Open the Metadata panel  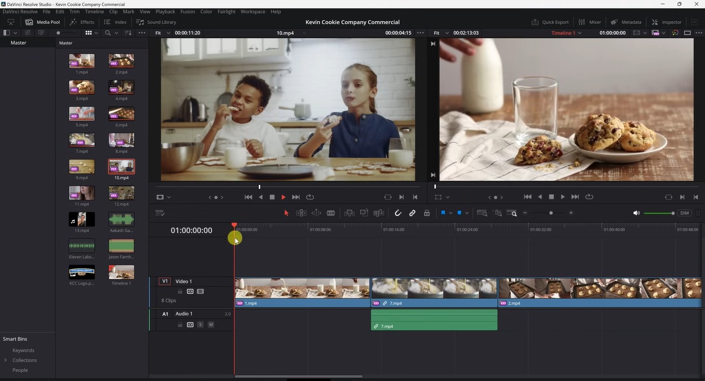coord(626,22)
